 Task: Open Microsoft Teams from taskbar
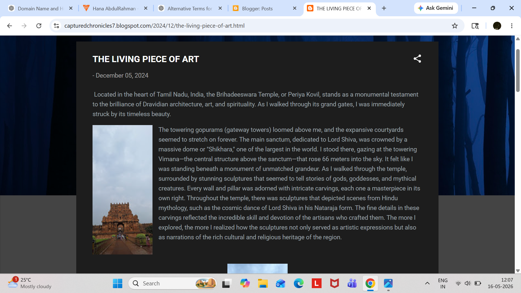pyautogui.click(x=352, y=284)
